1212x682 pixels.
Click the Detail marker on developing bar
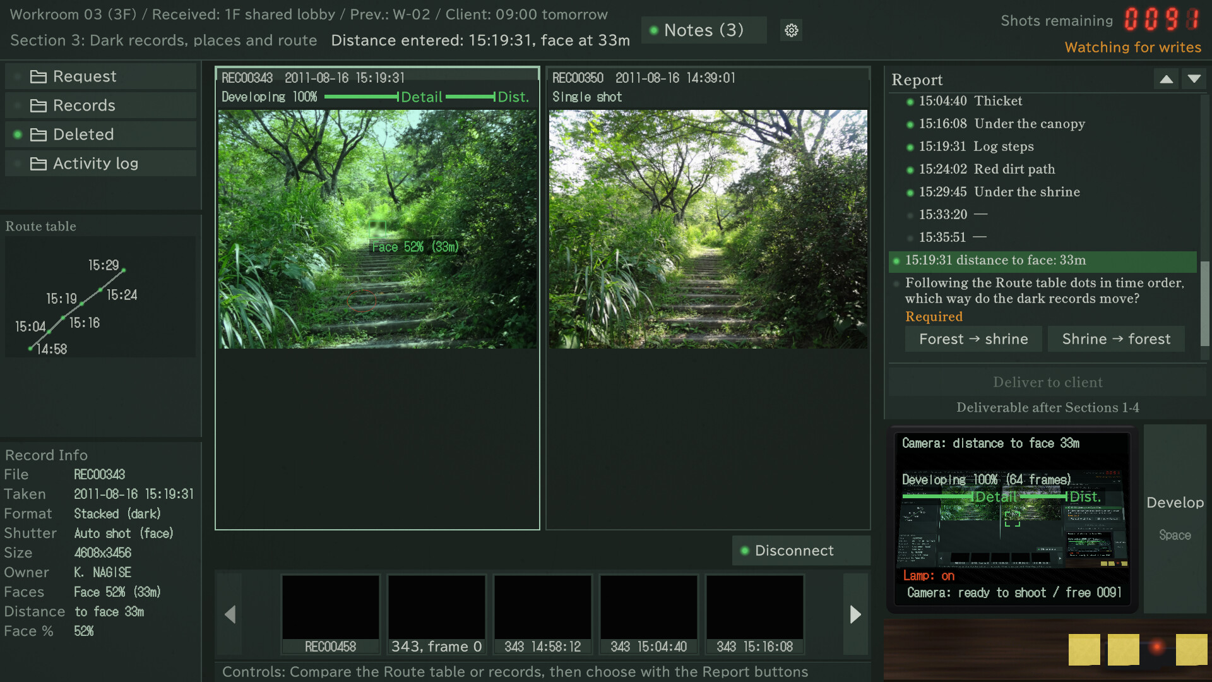[421, 97]
